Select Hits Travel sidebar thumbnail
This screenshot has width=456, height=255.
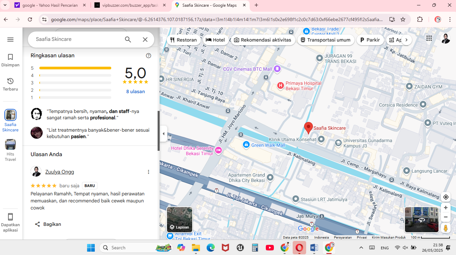10,144
